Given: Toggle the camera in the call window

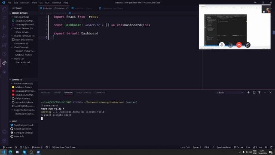Looking at the screenshot, I should point(230,45).
